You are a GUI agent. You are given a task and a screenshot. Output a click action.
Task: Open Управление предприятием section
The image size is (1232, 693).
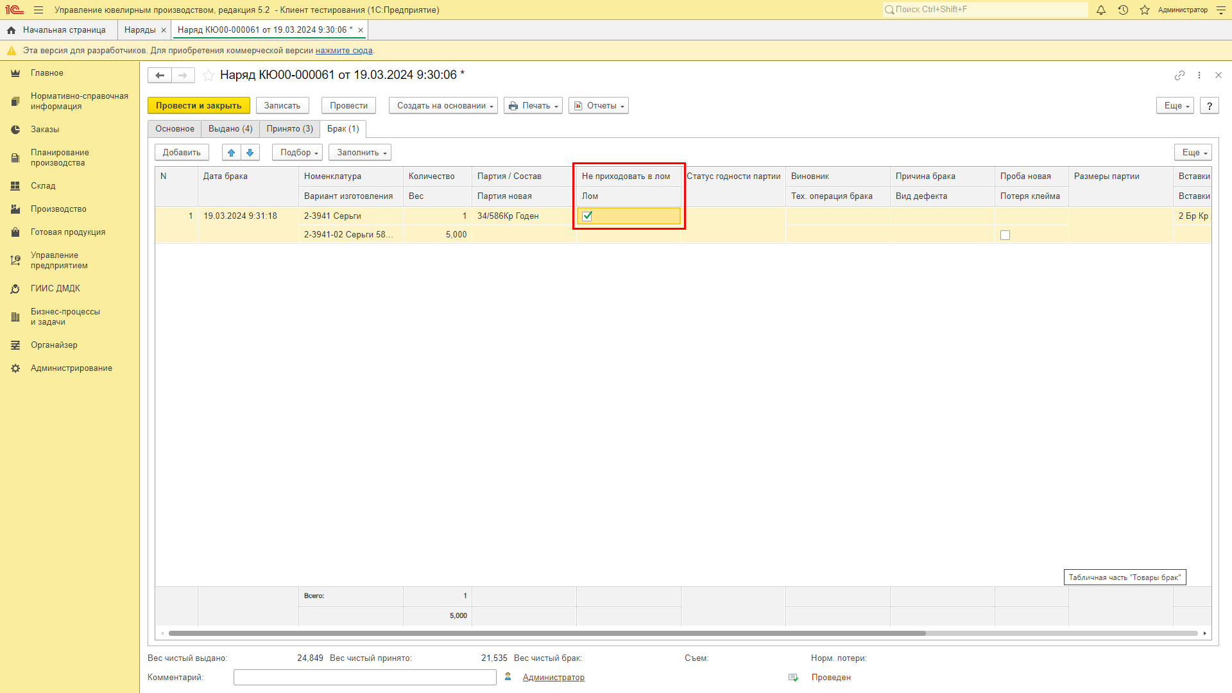click(x=59, y=261)
